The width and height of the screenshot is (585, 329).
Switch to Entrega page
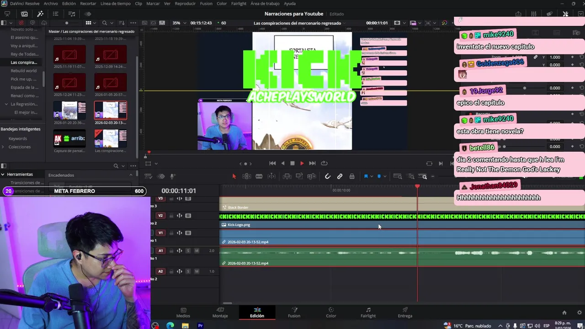405,313
